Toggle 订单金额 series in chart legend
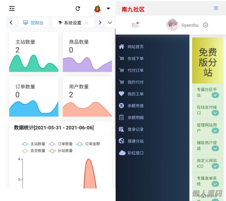Viewport: 226px width, 201px height. pos(88,144)
